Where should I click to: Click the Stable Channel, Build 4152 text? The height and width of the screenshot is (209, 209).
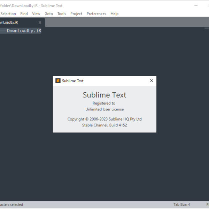(x=104, y=125)
